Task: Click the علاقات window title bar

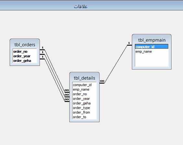Action: 91,6
